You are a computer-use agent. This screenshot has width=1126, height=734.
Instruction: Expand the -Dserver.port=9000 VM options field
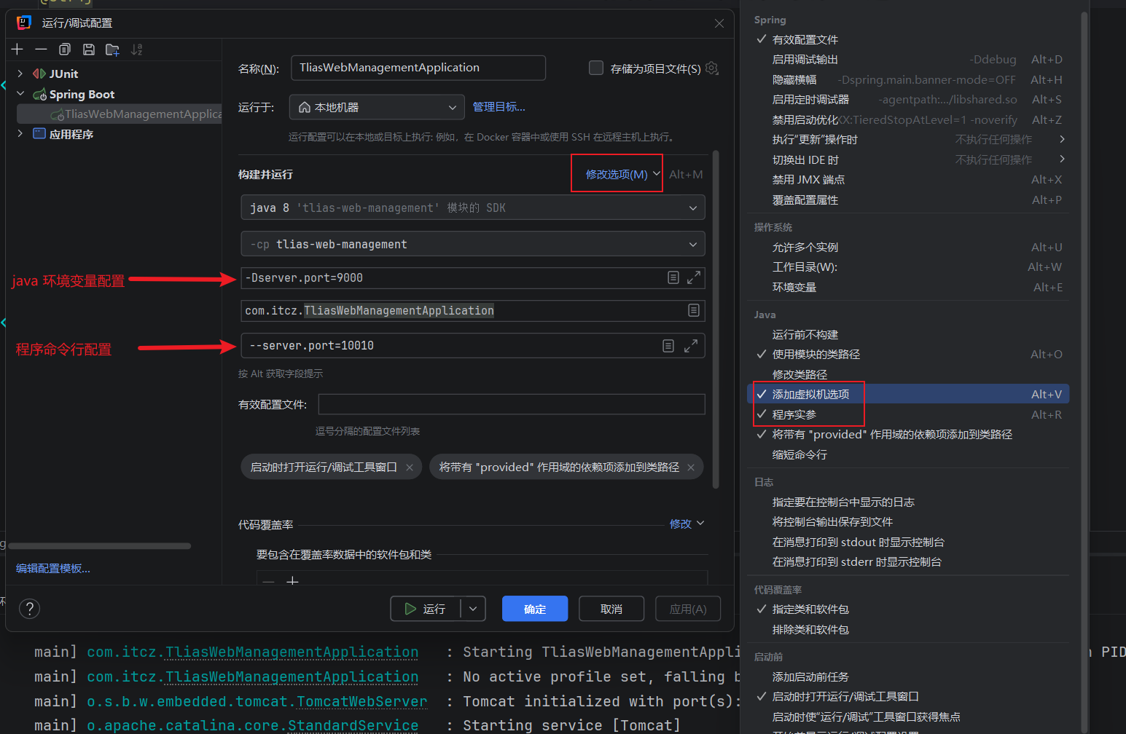point(694,277)
